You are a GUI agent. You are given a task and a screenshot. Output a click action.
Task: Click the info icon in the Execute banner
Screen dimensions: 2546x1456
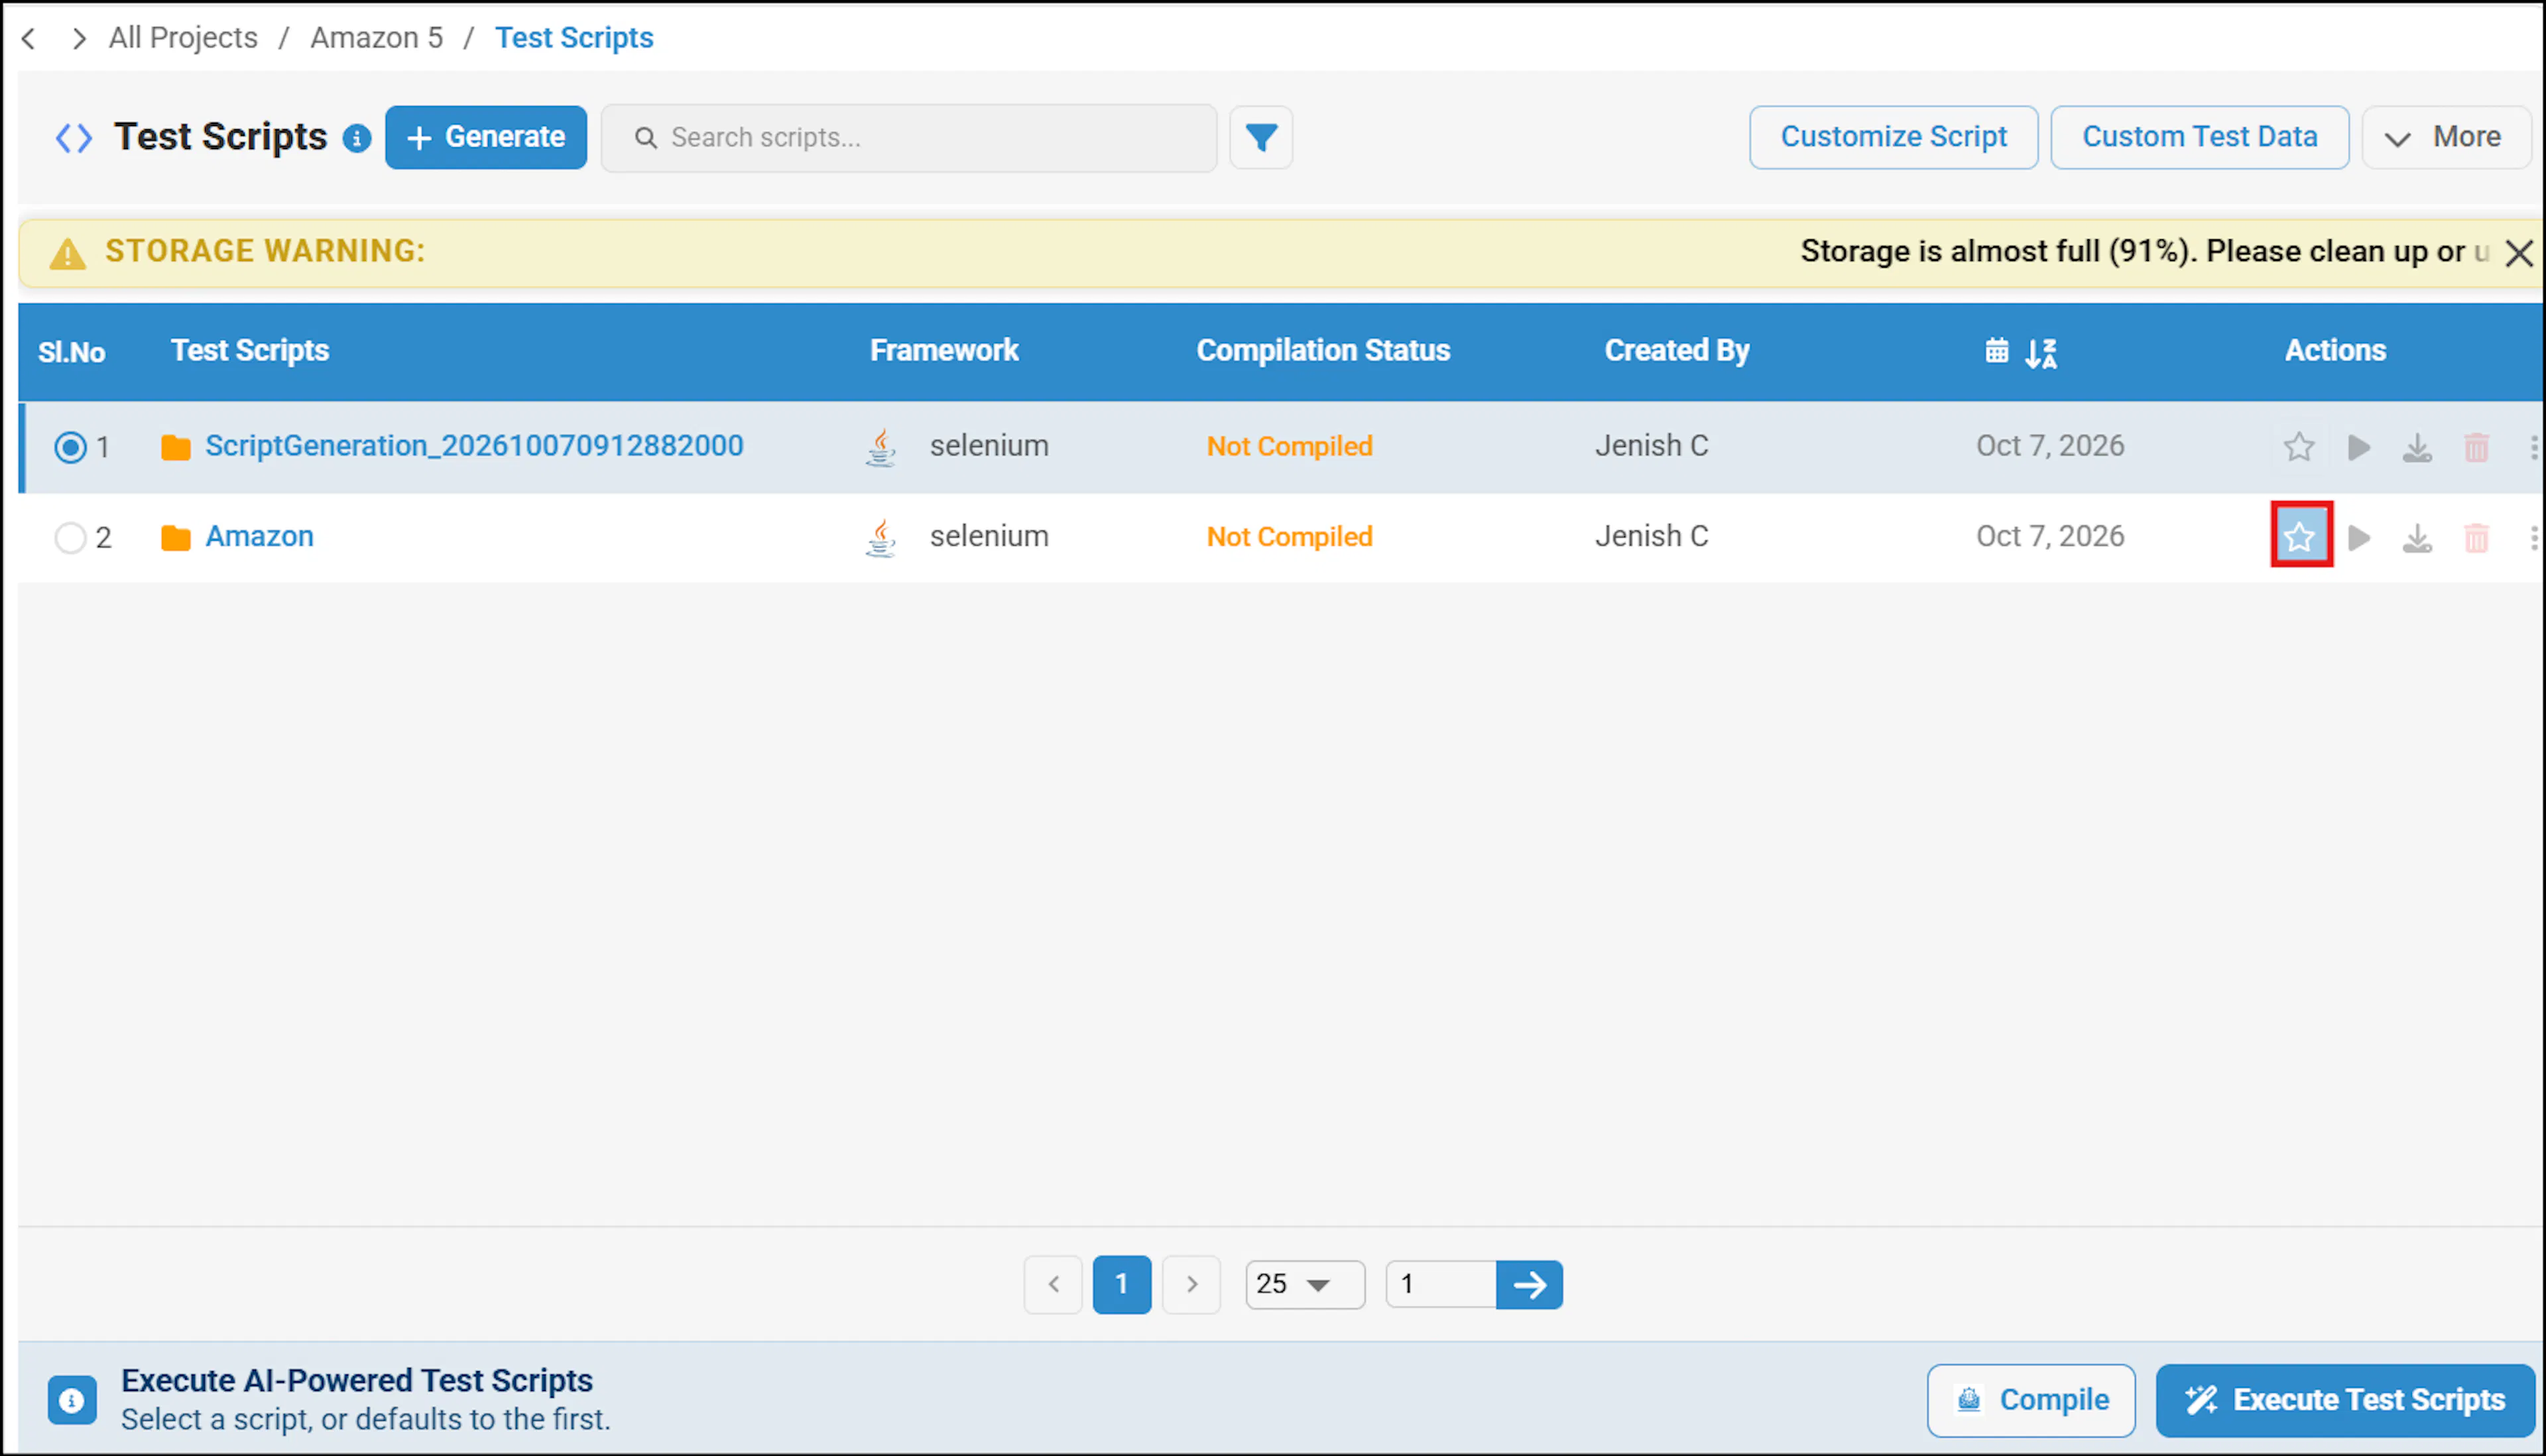click(x=71, y=1400)
